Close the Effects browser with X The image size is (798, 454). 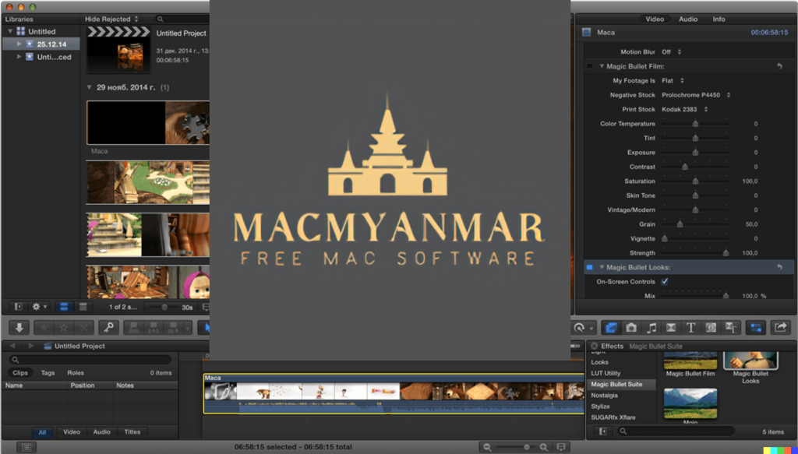594,346
